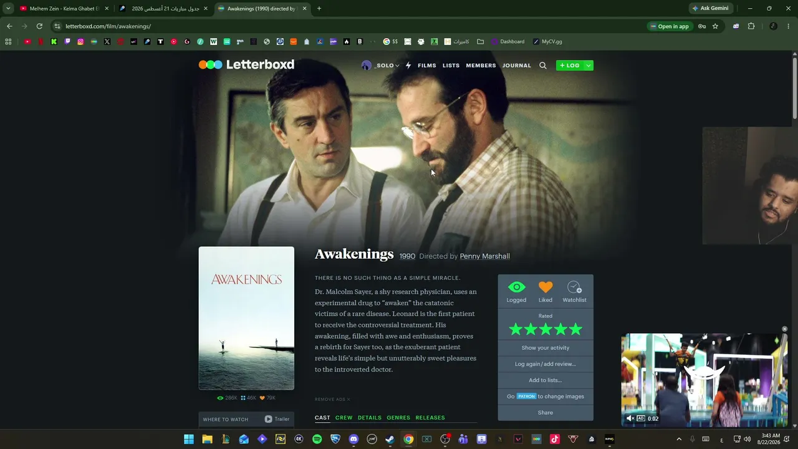Switch to the GENRES tab
798x449 pixels.
coord(398,418)
